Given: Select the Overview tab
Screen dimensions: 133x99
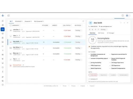Looking at the screenshot, I should [93, 33].
